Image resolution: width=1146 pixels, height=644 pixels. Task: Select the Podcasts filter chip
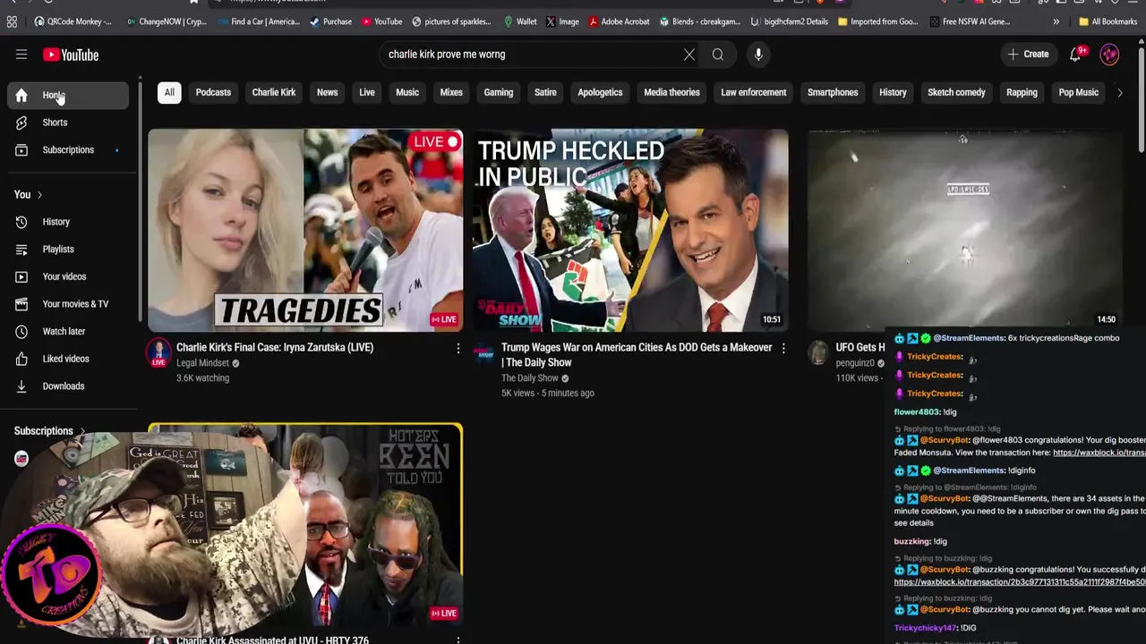point(213,92)
